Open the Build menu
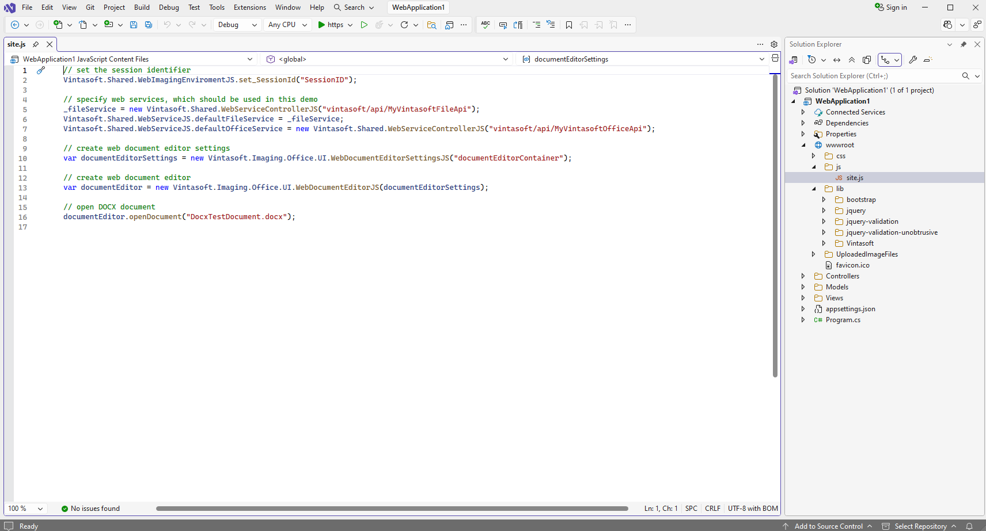 point(142,7)
